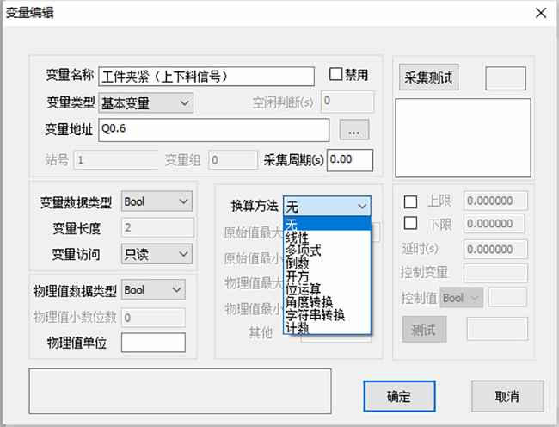Pick 角度转换 from the list
This screenshot has width=559, height=427.
pyautogui.click(x=308, y=302)
